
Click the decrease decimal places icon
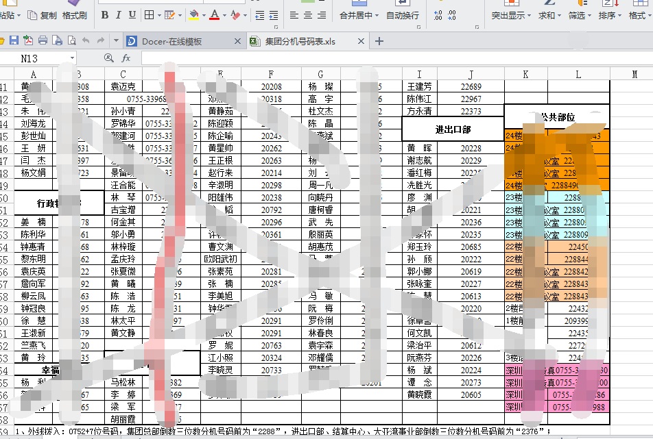point(452,15)
